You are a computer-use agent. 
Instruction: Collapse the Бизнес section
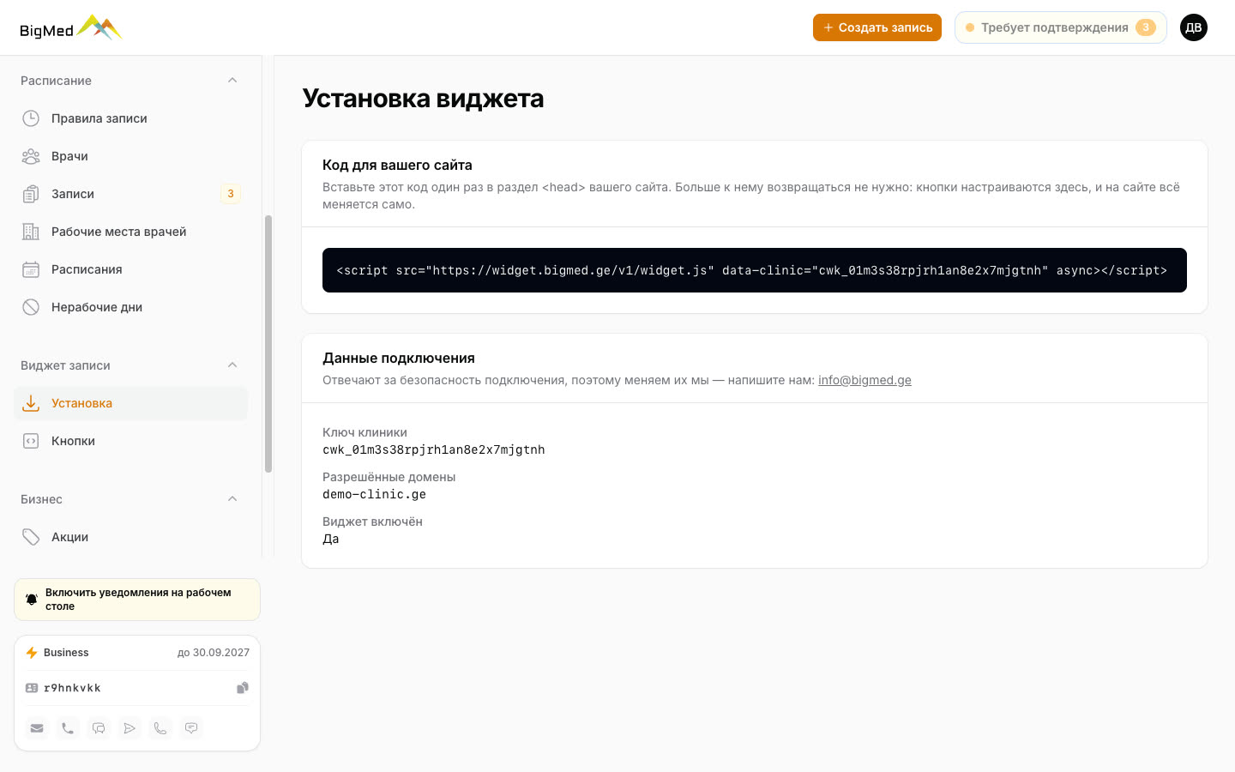[x=232, y=499]
